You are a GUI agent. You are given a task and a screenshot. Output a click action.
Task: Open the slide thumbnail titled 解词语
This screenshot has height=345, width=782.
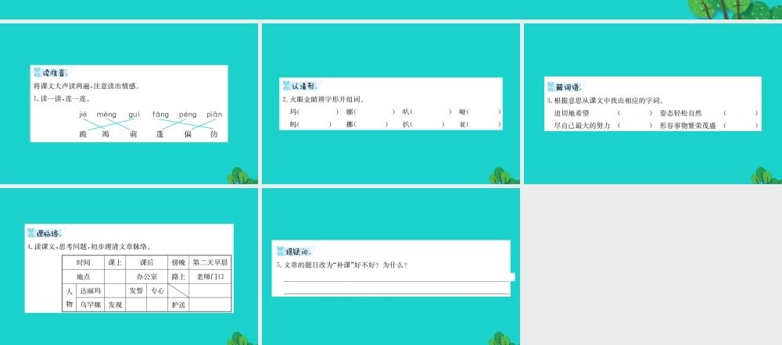click(653, 104)
